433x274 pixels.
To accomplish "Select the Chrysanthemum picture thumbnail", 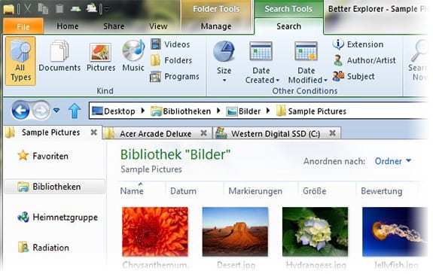I will [x=155, y=232].
